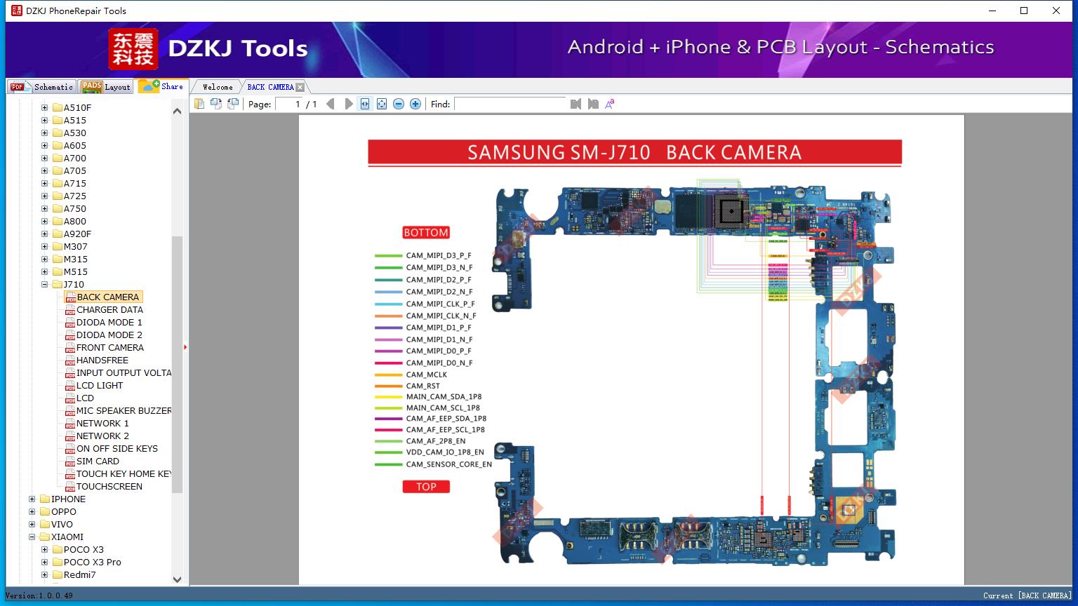Switch to the Welcome document tab
This screenshot has height=606, width=1078.
click(x=217, y=87)
